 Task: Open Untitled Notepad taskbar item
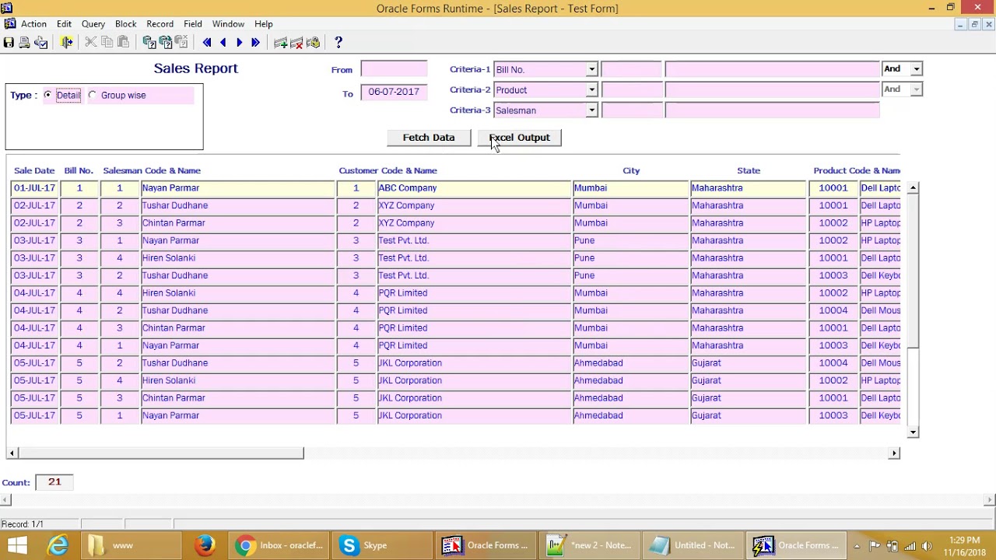(695, 545)
